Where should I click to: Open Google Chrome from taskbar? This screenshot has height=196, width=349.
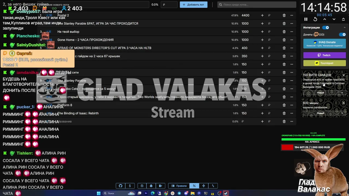(x=166, y=193)
